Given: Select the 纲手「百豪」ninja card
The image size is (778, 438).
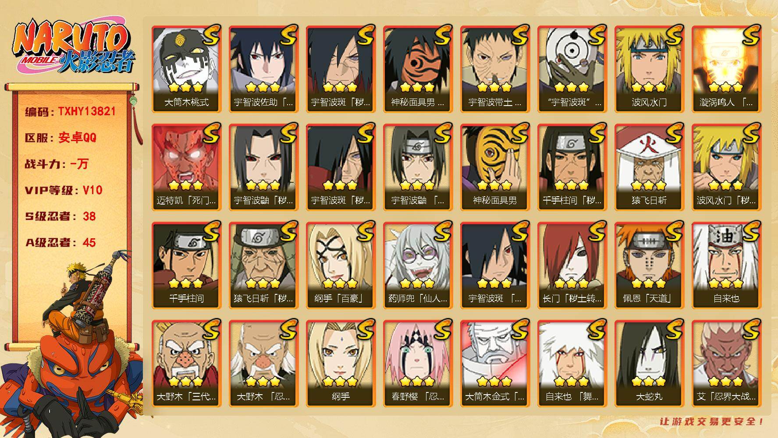Looking at the screenshot, I should (341, 265).
